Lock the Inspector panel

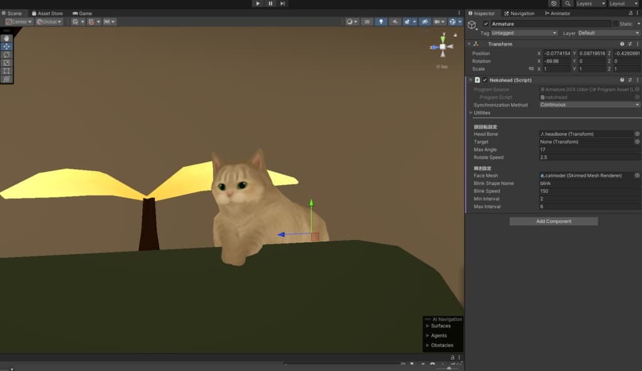click(x=630, y=13)
